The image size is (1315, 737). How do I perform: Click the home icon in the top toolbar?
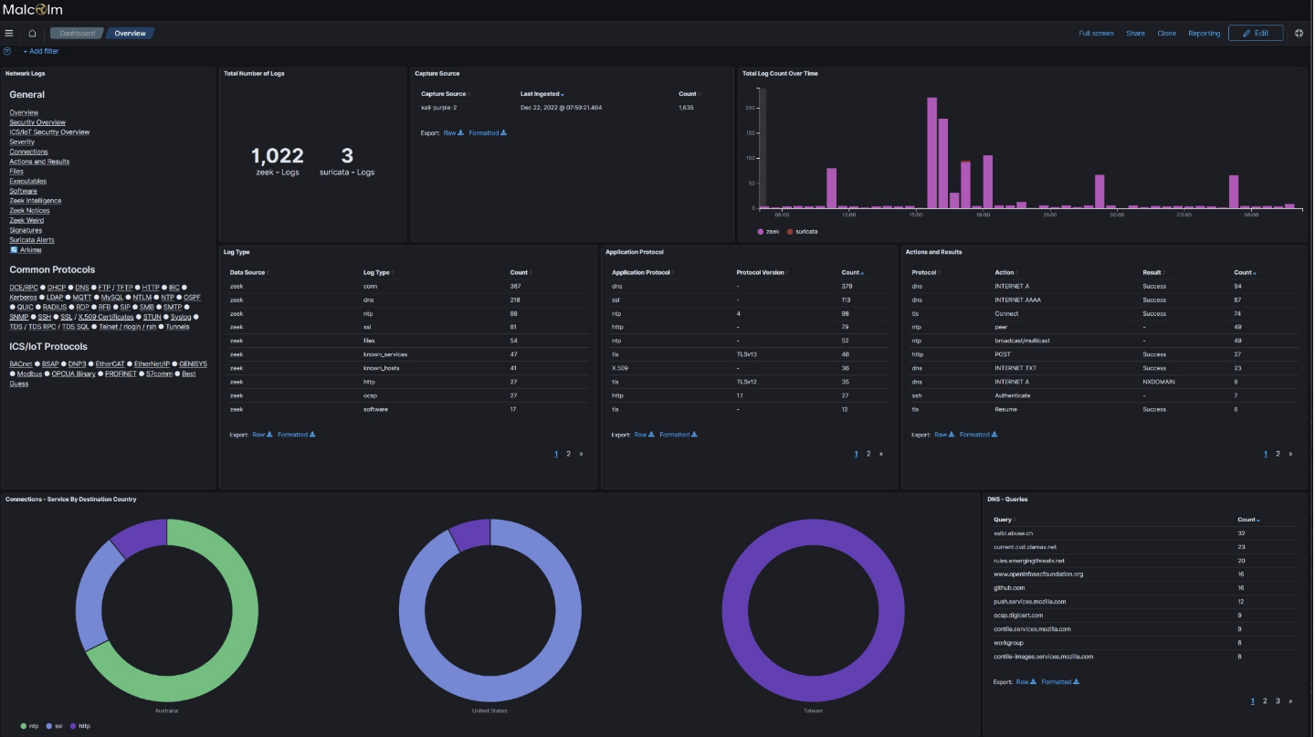[31, 32]
